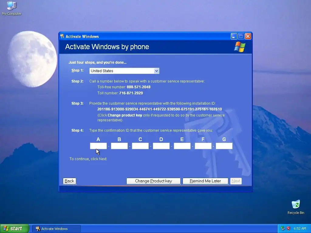Focus confirmation ID field B

click(x=119, y=146)
